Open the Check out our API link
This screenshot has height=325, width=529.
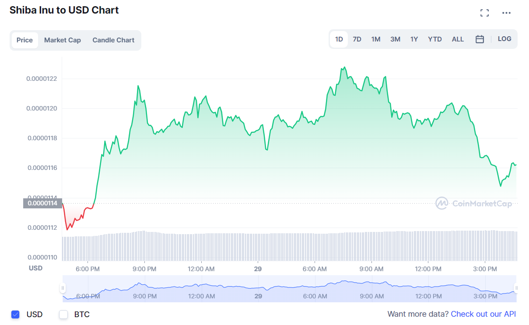(x=483, y=314)
